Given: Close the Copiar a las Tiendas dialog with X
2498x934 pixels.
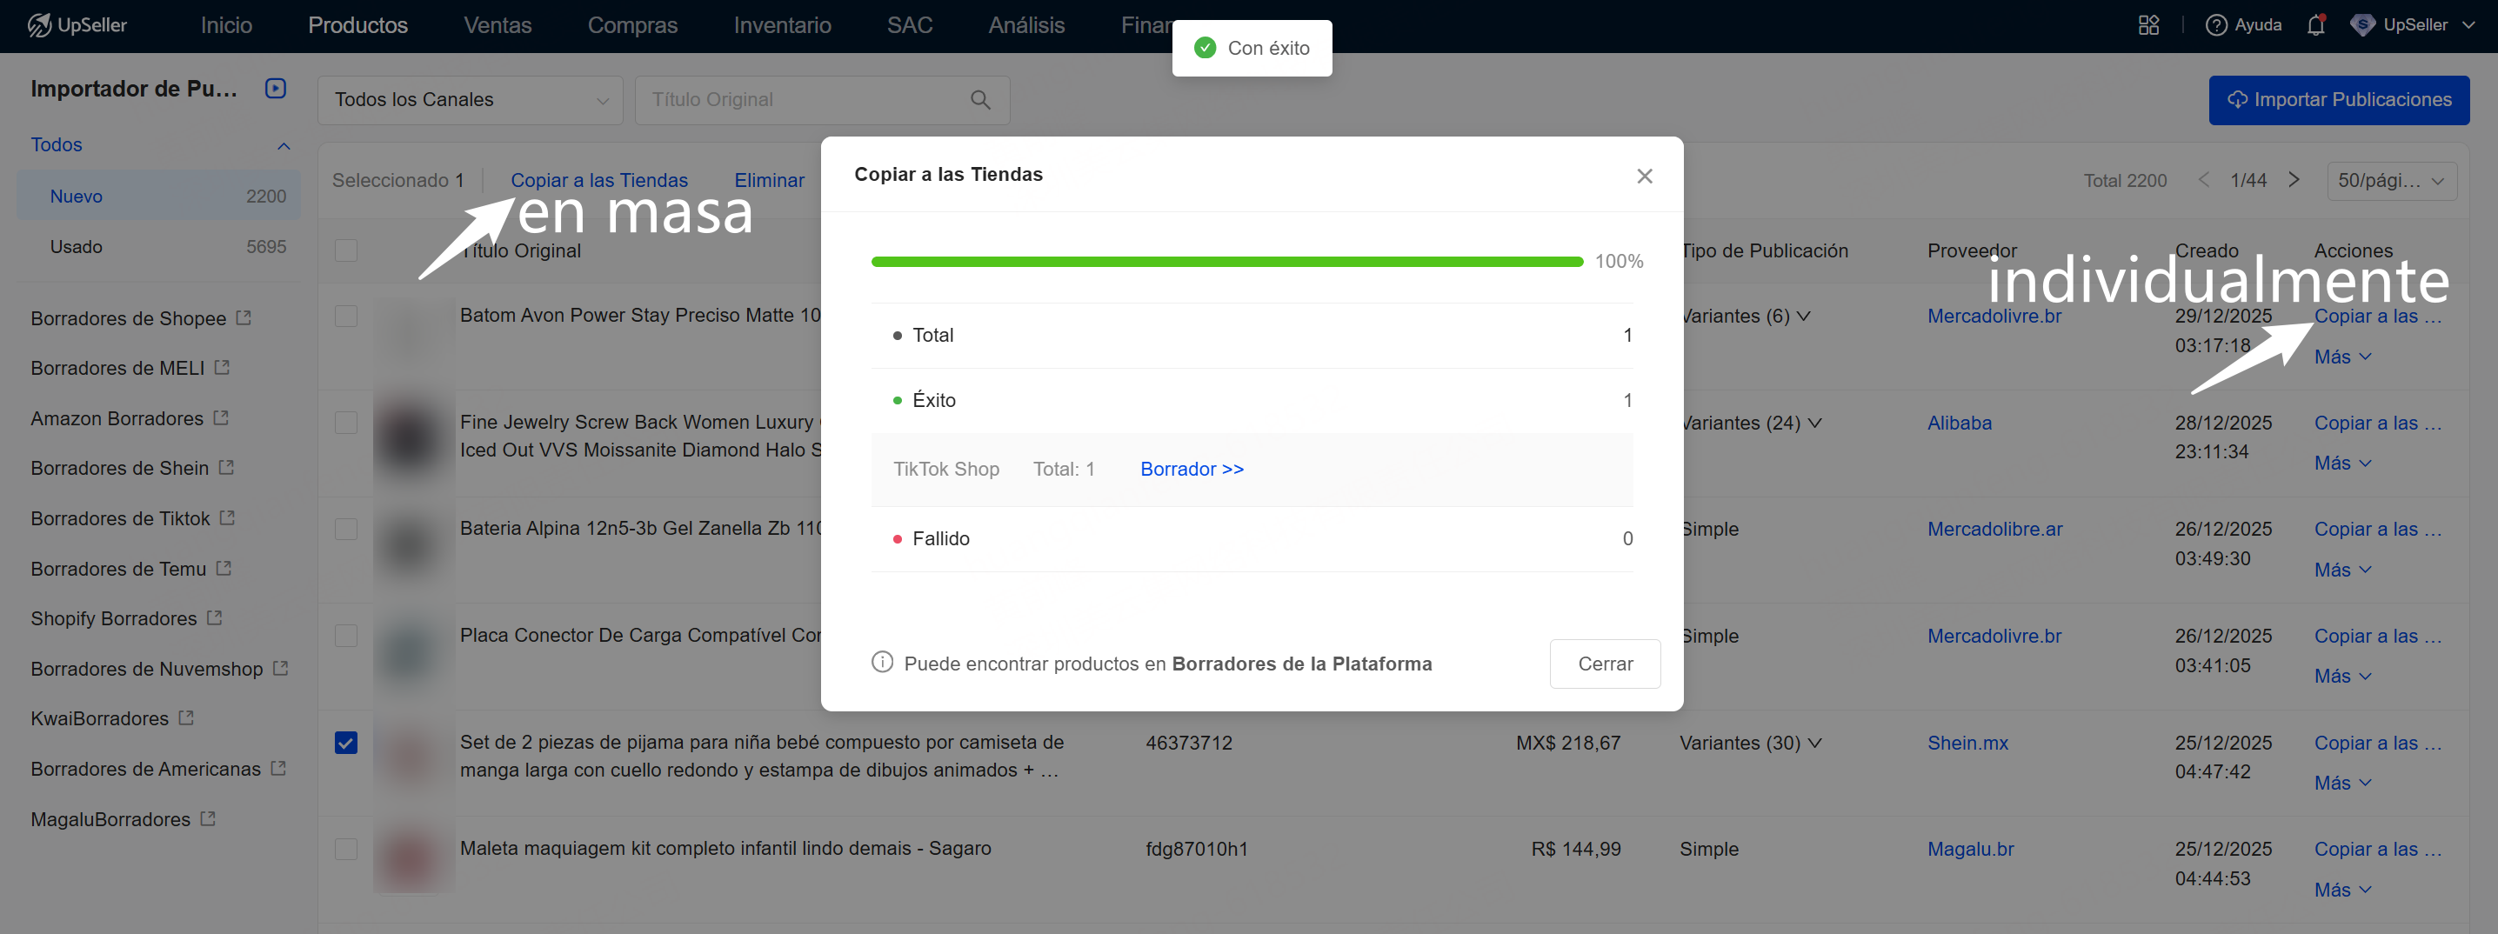Looking at the screenshot, I should tap(1644, 176).
